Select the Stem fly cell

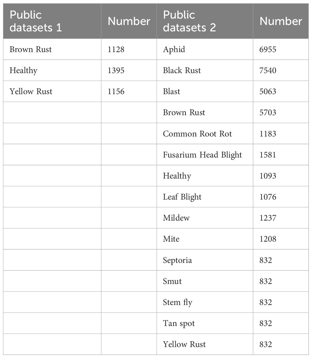[x=177, y=302]
